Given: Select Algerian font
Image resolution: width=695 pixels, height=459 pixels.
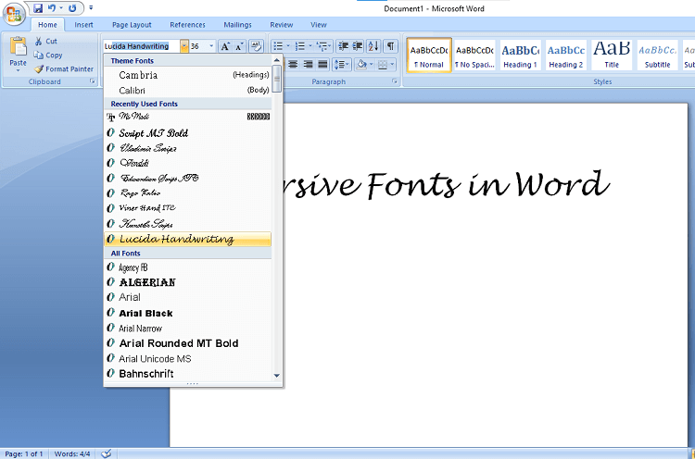Looking at the screenshot, I should point(188,282).
